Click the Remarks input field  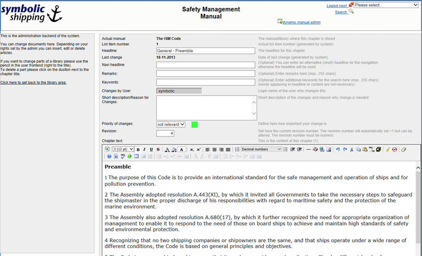pyautogui.click(x=205, y=74)
